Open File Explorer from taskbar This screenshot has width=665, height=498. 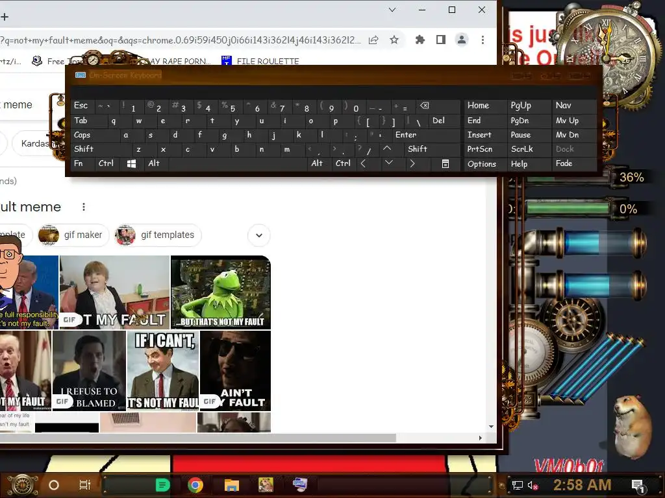pos(232,485)
